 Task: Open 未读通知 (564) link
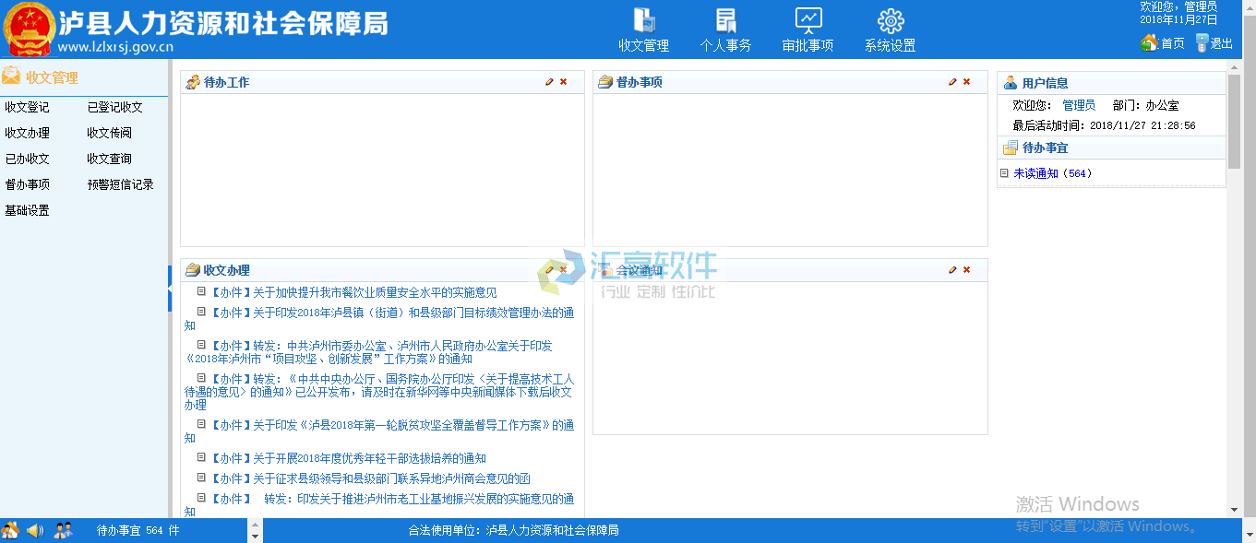pos(1035,173)
